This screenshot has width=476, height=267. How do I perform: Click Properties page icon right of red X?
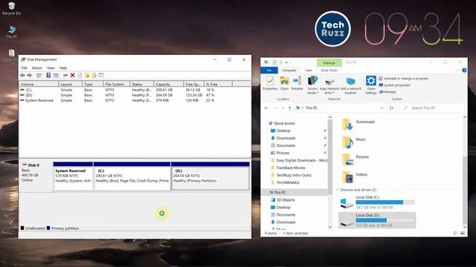[80, 75]
